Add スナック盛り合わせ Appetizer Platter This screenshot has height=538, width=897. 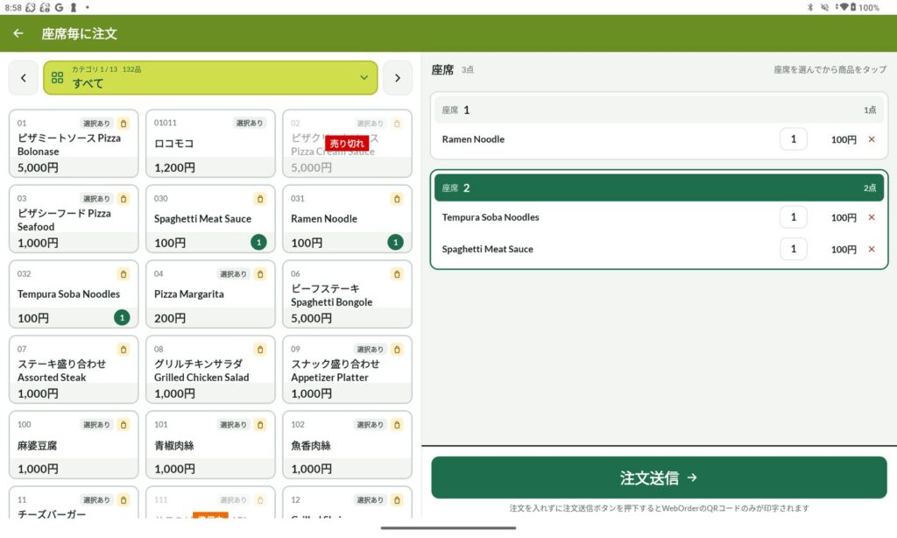click(x=347, y=370)
